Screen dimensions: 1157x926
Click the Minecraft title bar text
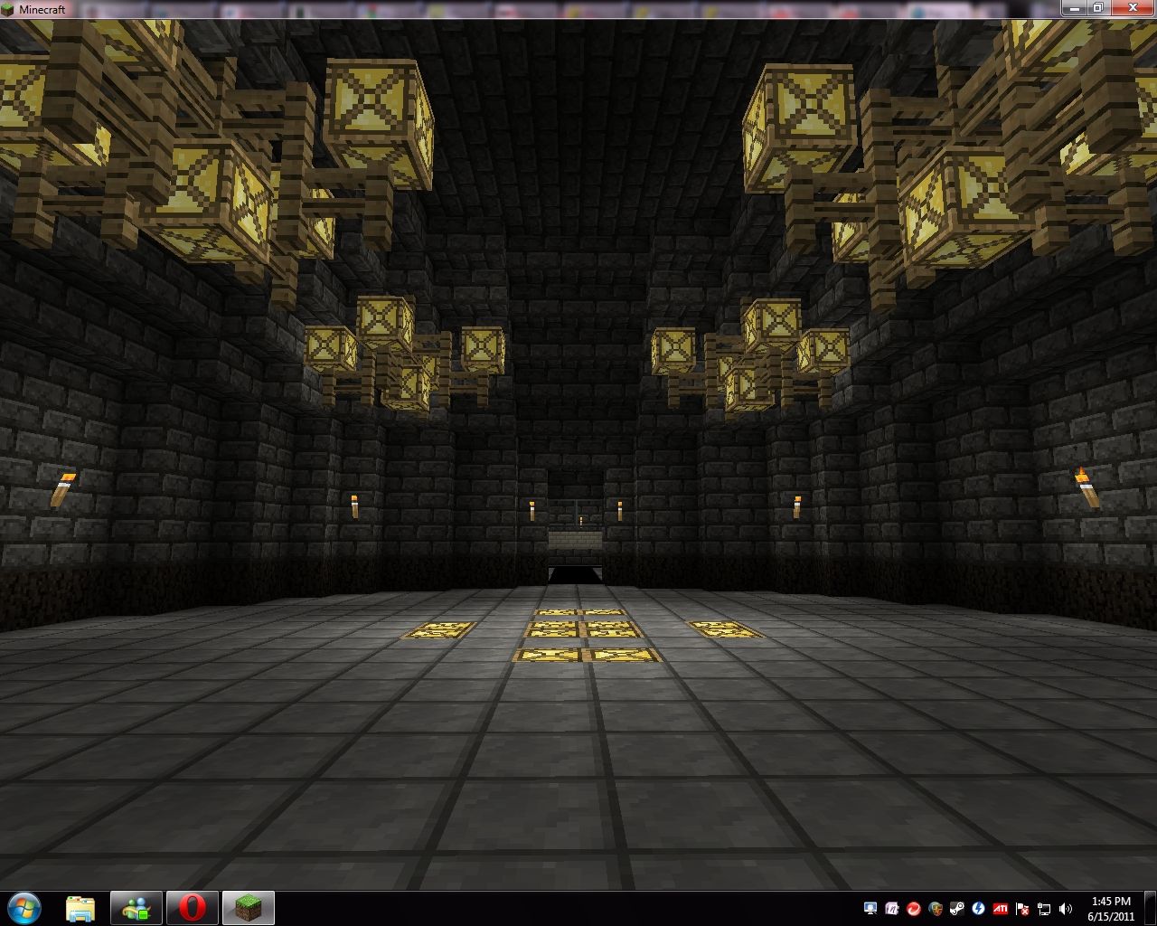[x=42, y=9]
